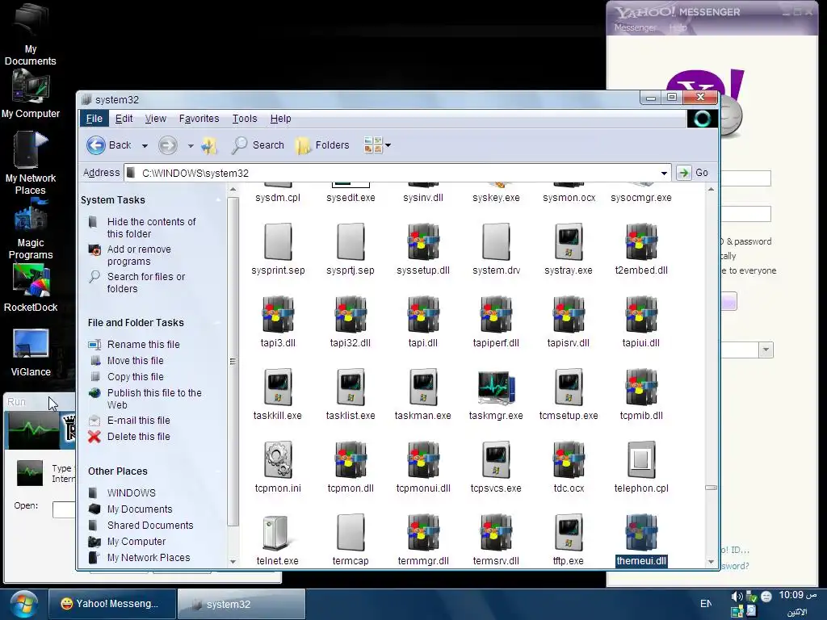Click E-mail this file
The width and height of the screenshot is (827, 620).
click(138, 420)
